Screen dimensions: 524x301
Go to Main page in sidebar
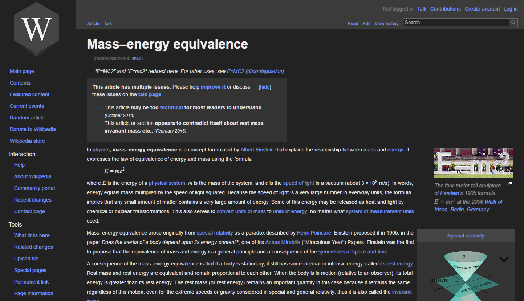[22, 71]
